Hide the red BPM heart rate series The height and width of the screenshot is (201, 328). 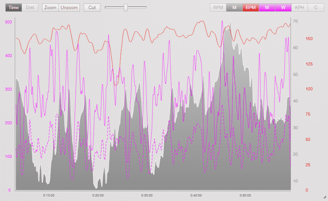(251, 8)
